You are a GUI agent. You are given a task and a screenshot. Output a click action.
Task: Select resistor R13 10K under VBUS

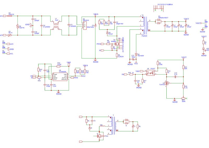85,71
